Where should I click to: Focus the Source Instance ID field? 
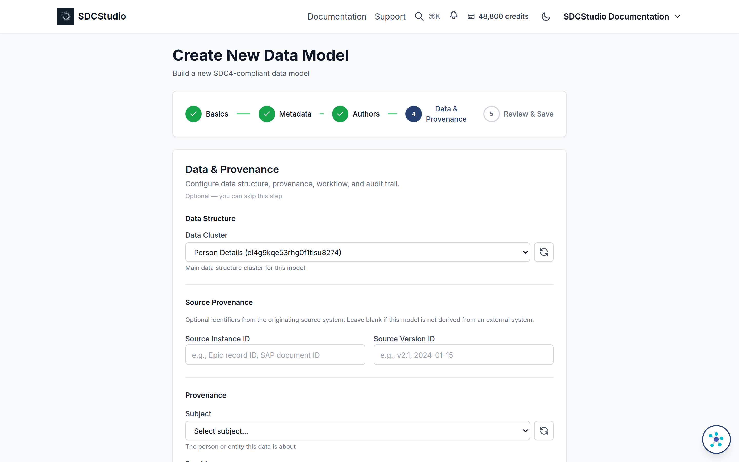pyautogui.click(x=275, y=355)
